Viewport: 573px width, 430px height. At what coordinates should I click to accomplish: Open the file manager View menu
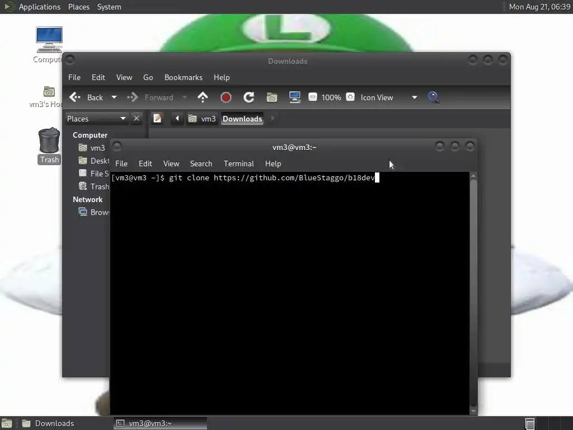tap(124, 77)
